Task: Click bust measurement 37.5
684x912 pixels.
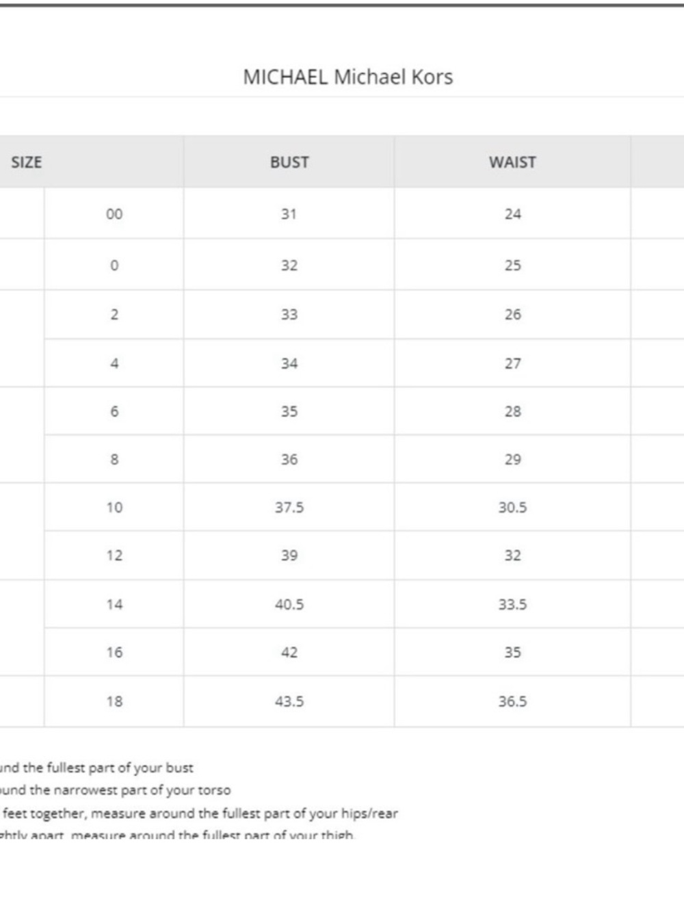Action: pos(289,508)
